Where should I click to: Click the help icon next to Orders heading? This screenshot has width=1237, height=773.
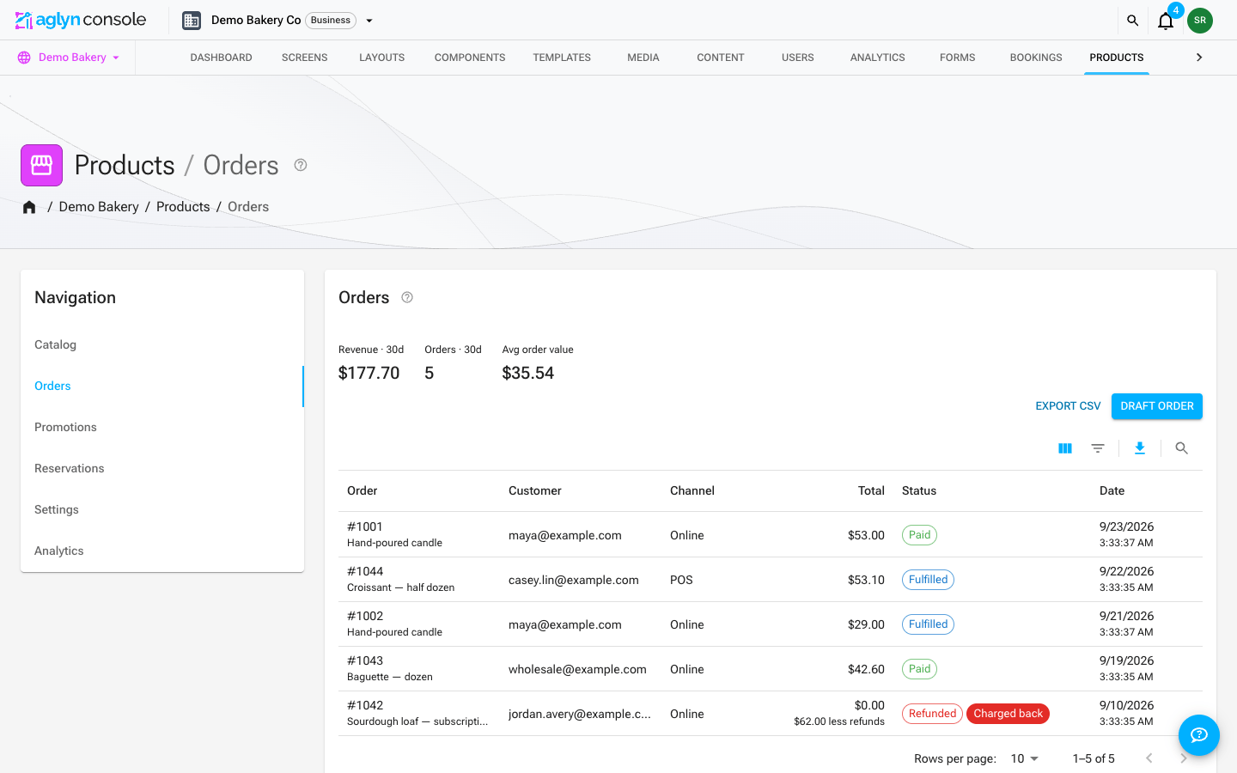[407, 297]
